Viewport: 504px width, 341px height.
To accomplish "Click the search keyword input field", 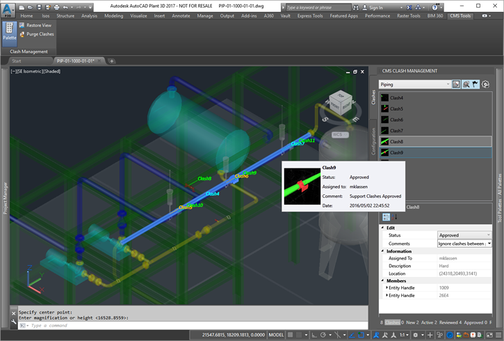I will [318, 8].
